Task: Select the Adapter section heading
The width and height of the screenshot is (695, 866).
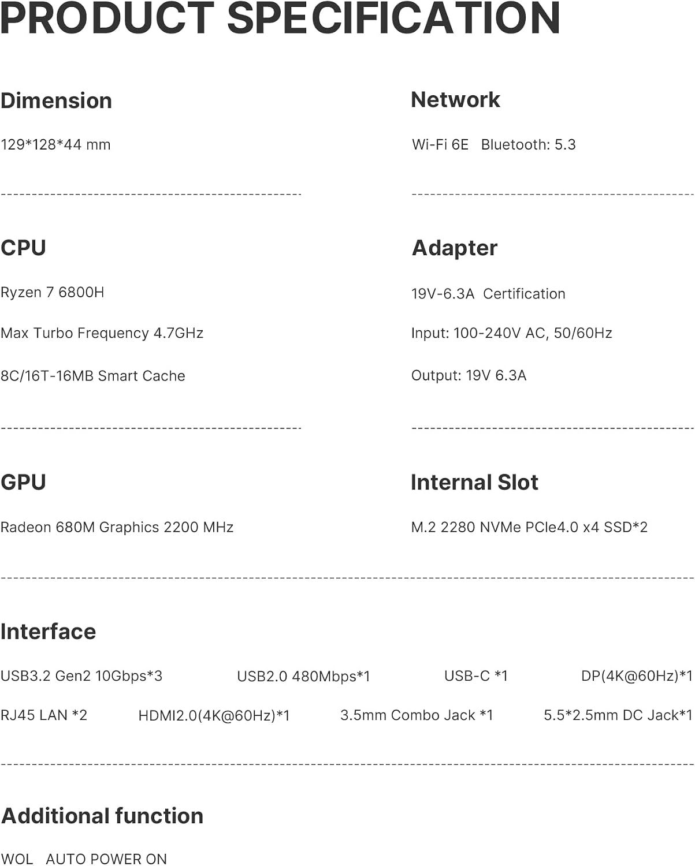Action: 455,248
